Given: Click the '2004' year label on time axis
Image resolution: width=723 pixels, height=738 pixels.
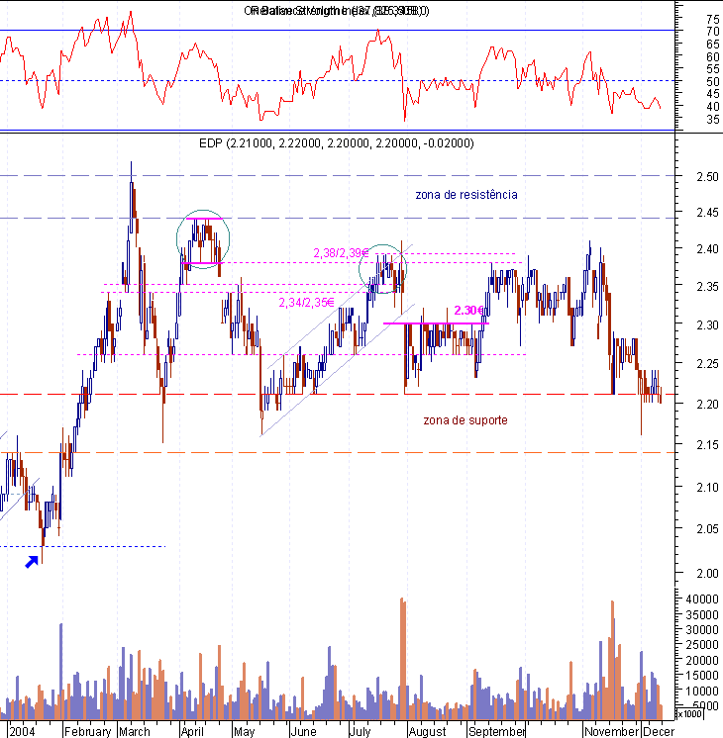Looking at the screenshot, I should [x=22, y=731].
